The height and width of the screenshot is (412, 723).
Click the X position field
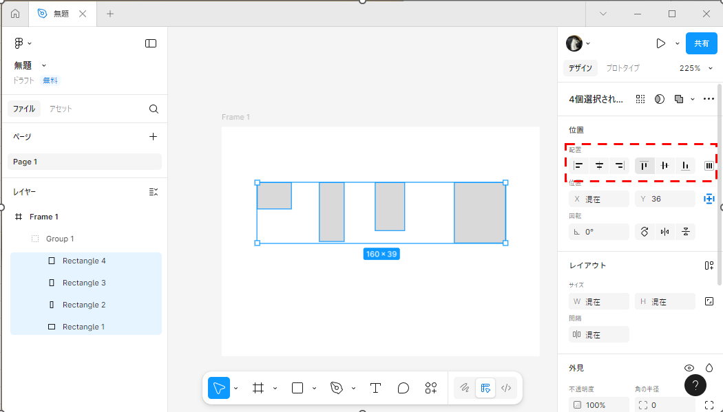tap(598, 199)
